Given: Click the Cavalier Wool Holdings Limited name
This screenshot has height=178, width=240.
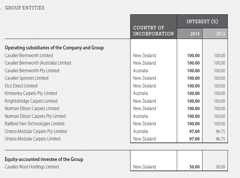Looking at the screenshot, I should click(32, 167).
